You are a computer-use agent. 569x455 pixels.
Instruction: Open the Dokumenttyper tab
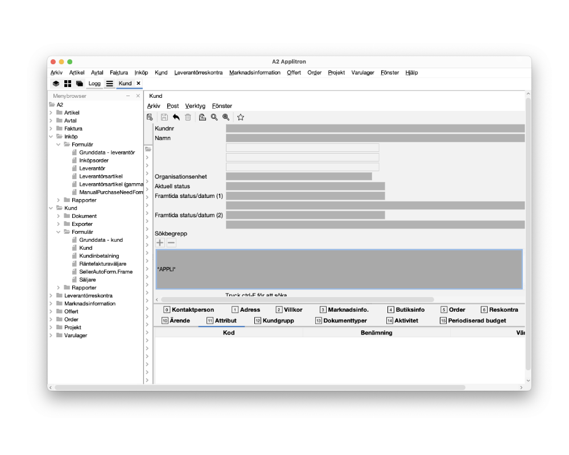point(341,321)
